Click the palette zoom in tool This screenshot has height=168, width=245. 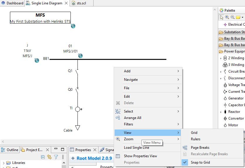(227, 17)
